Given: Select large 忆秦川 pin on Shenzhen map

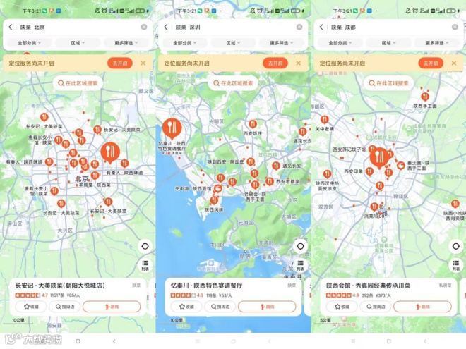Looking at the screenshot, I should point(172,129).
